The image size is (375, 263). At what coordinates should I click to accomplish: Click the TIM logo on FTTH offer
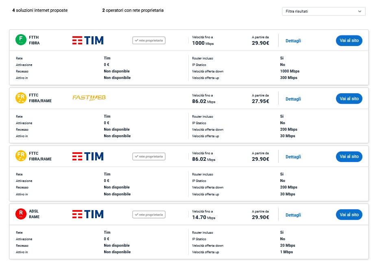coord(88,40)
